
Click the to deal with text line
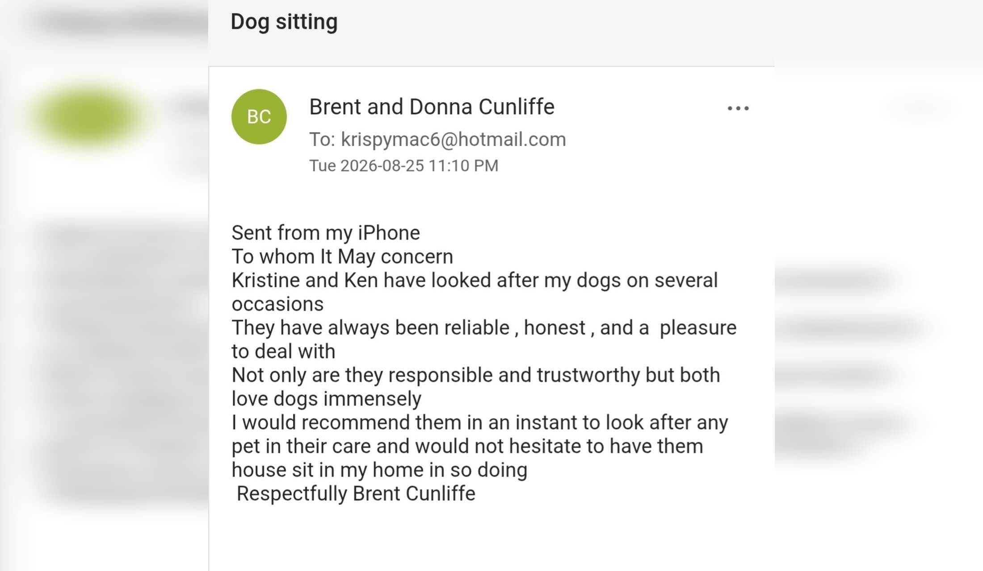coord(283,352)
